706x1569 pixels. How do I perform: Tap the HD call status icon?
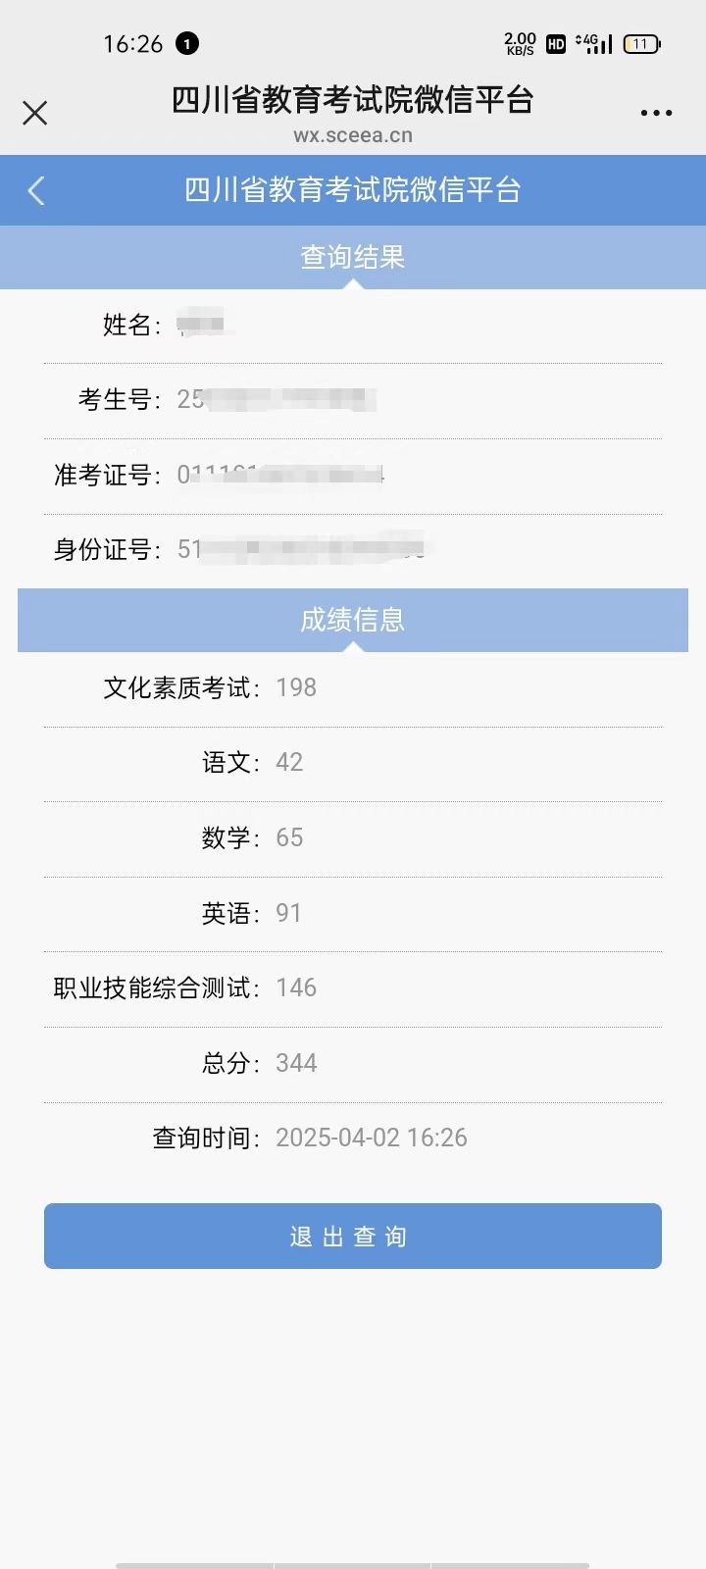[x=555, y=44]
